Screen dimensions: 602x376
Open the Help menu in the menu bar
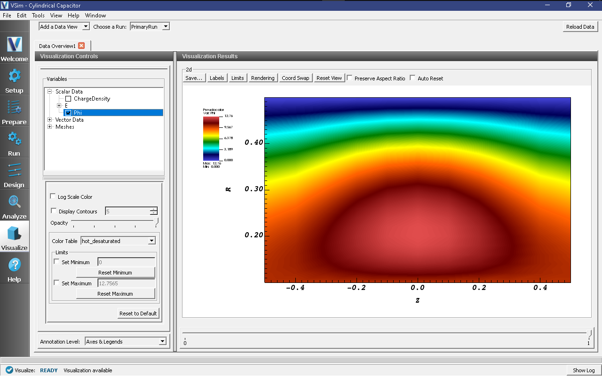coord(73,16)
